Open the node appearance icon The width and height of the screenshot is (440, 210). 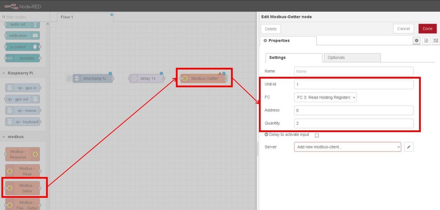(x=435, y=41)
